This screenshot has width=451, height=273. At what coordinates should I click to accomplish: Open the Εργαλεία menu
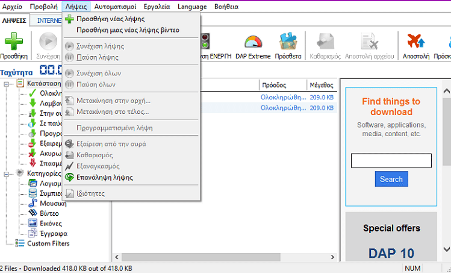click(x=157, y=7)
